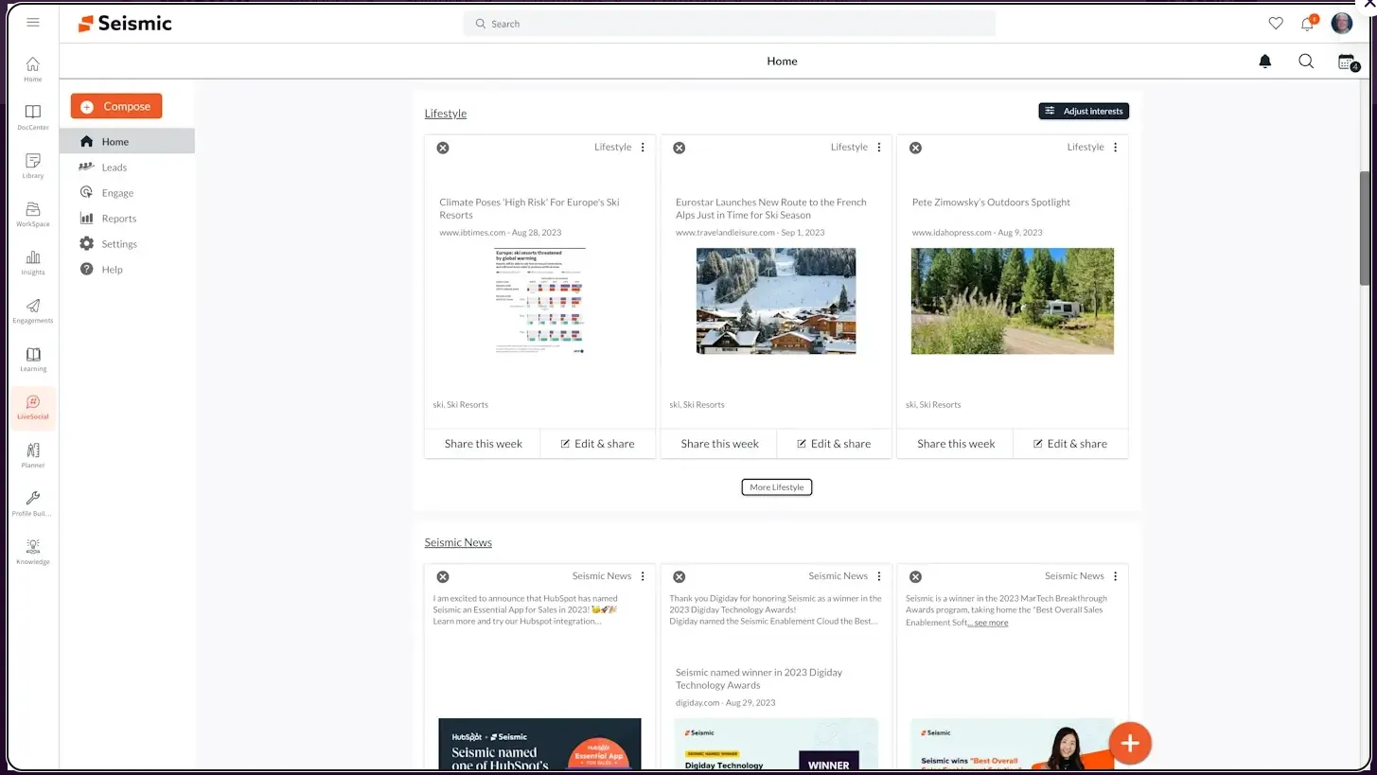Open Library in the left rail

click(33, 166)
